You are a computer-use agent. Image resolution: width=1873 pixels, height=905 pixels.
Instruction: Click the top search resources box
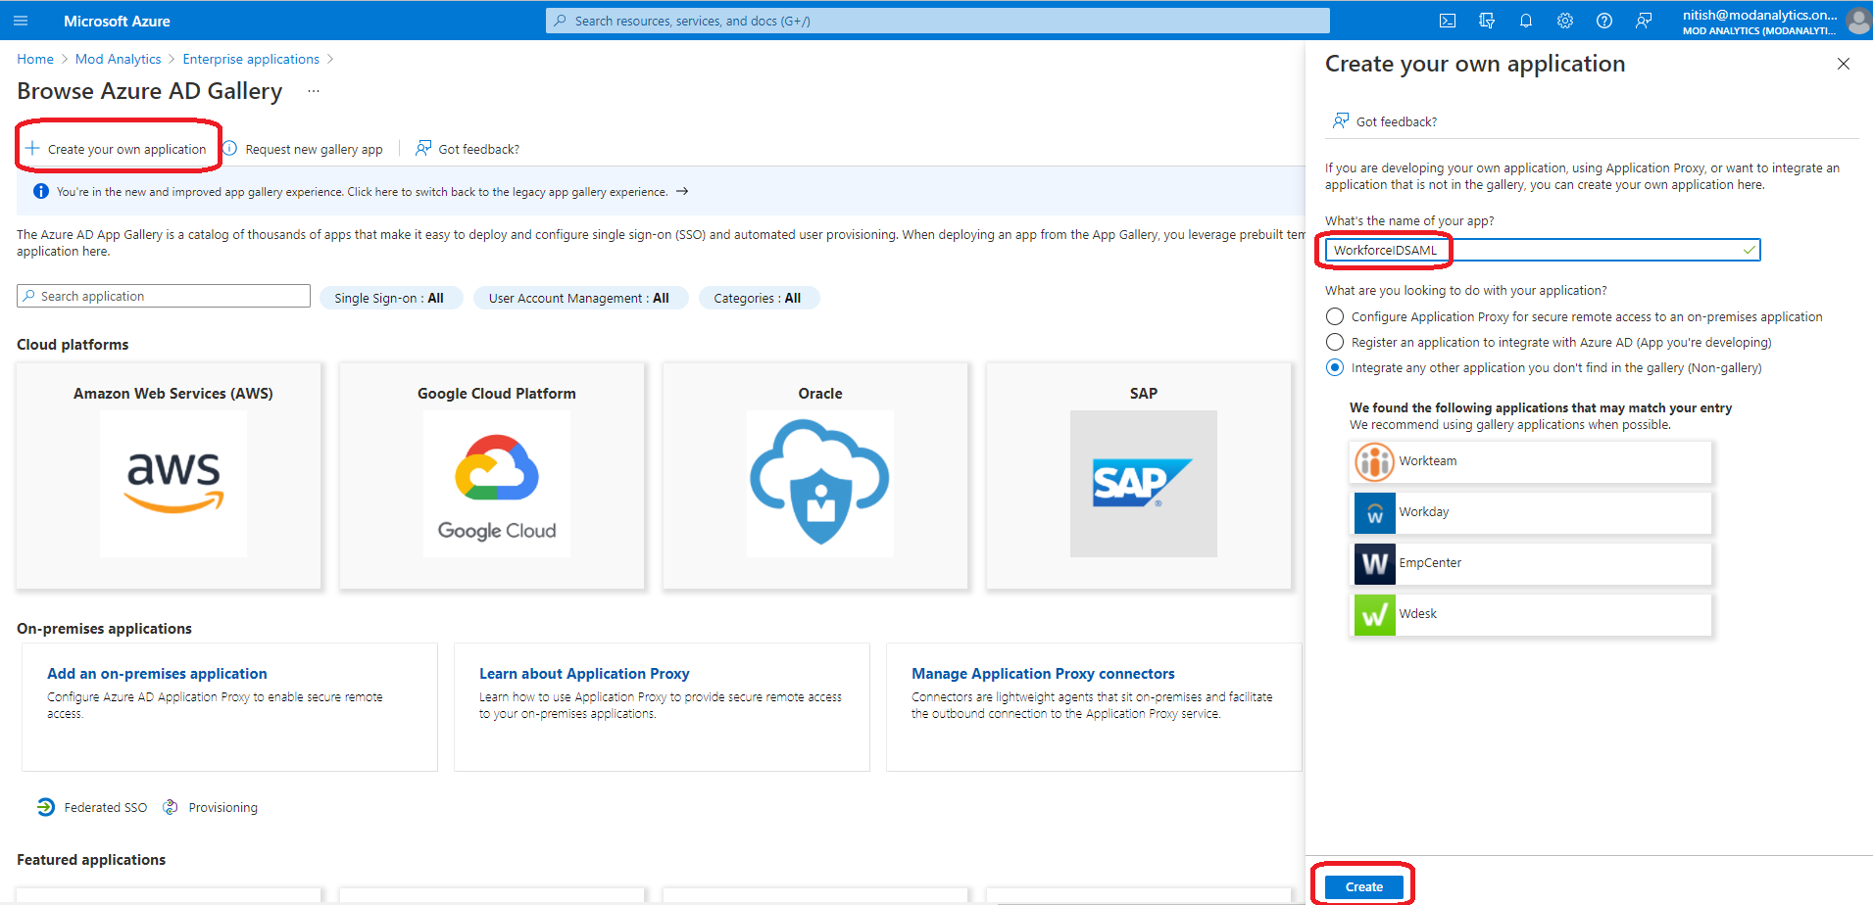click(938, 21)
